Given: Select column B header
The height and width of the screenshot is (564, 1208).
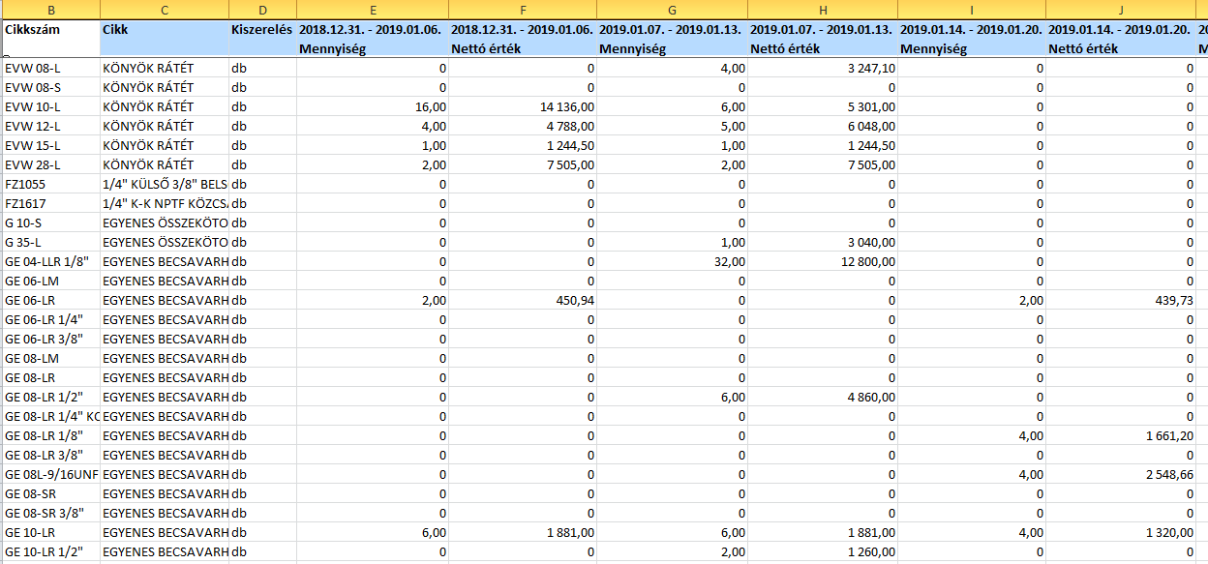Looking at the screenshot, I should tap(50, 10).
